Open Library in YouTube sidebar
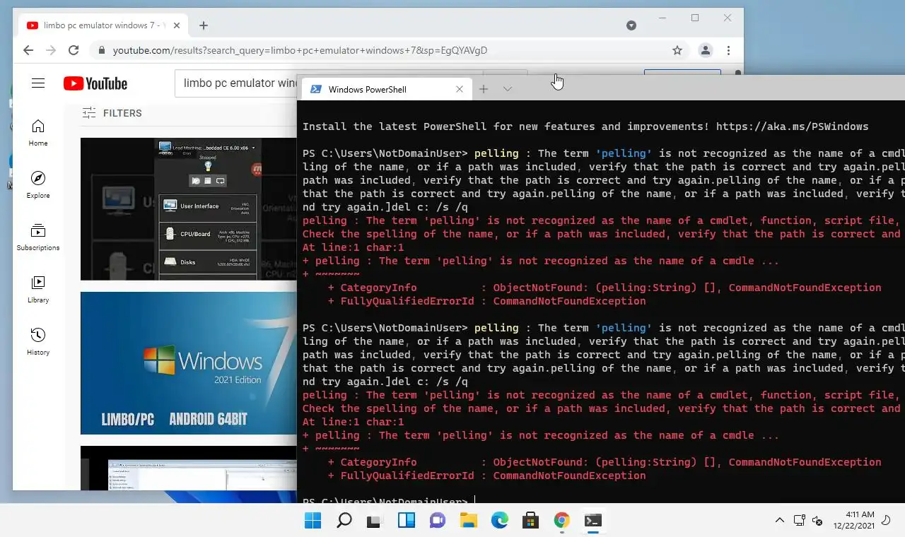 38,290
